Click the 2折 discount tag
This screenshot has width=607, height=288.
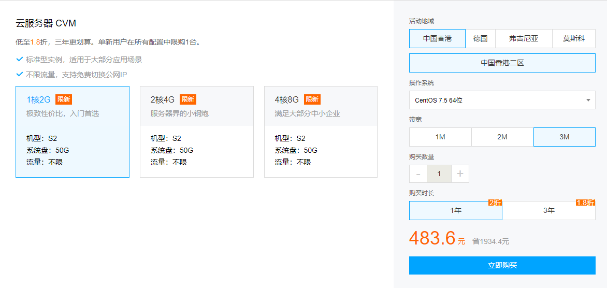pos(495,203)
